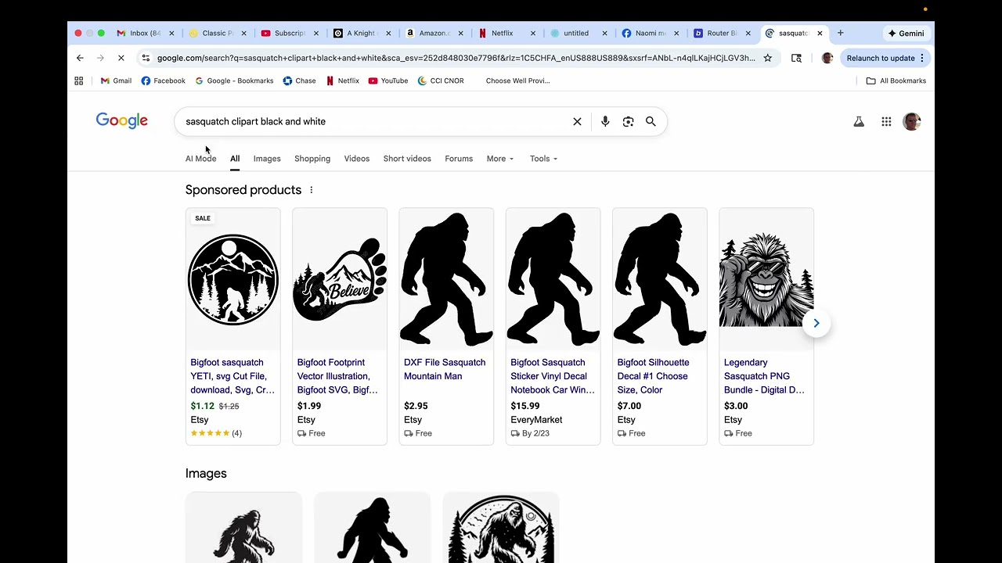Switch to AI Mode tab
Screen dimensions: 1002x563
[x=200, y=159]
